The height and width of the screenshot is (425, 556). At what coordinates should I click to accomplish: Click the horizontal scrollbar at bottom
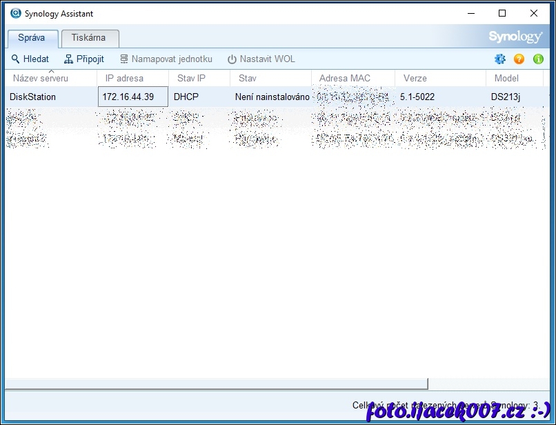click(217, 384)
